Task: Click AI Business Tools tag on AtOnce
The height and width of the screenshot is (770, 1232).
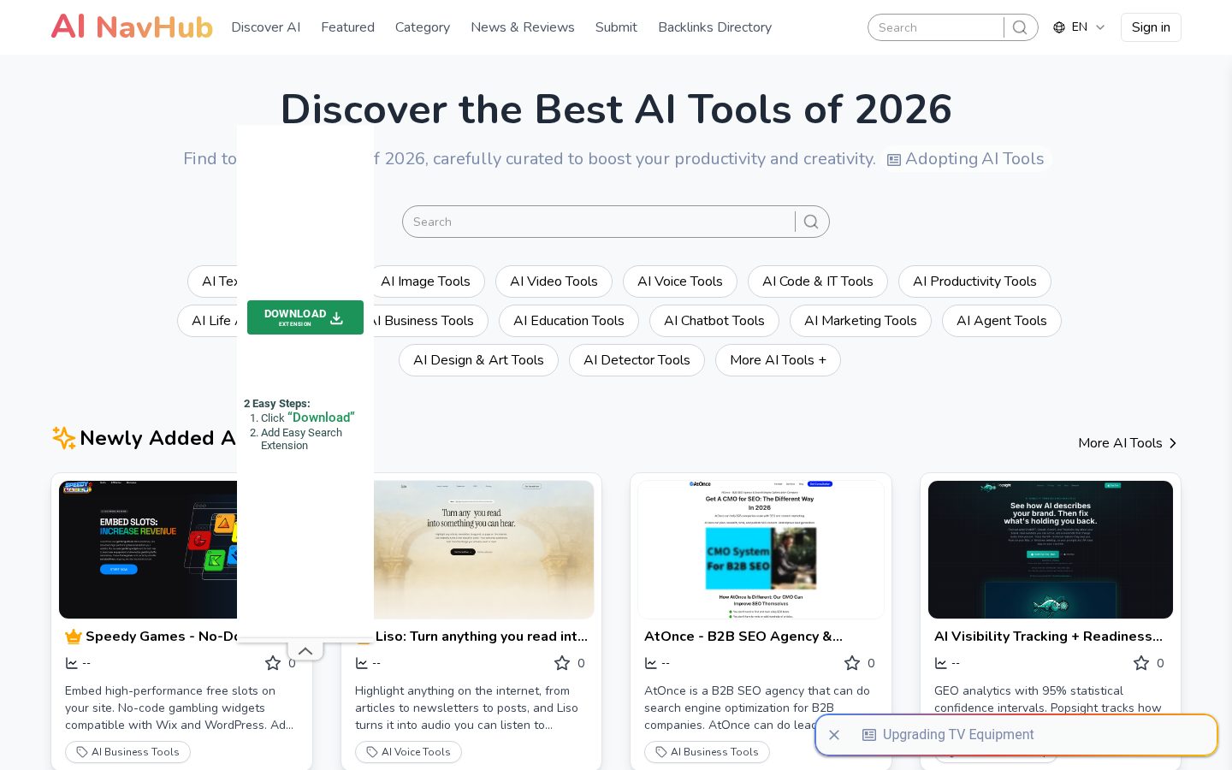Action: click(707, 752)
